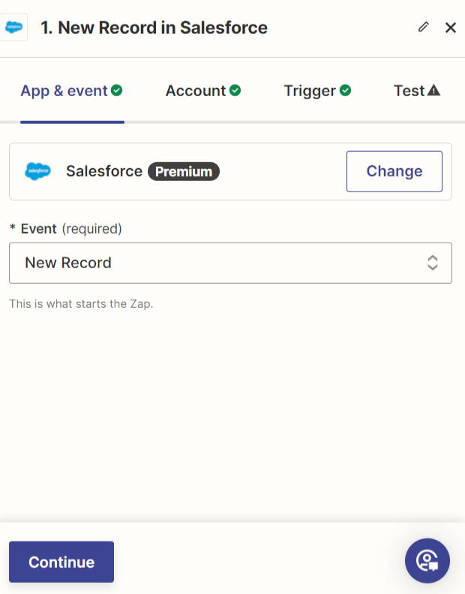Viewport: 465px width, 594px height.
Task: Click the Salesforce logo in the header
Action: pyautogui.click(x=13, y=27)
